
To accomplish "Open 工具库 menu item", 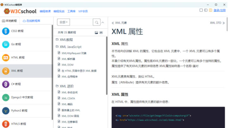I will click(x=71, y=11).
